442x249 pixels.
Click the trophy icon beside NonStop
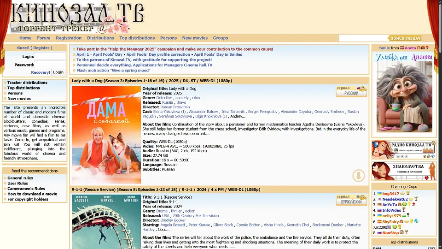406,232
